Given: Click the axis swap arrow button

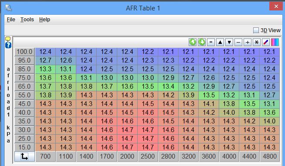Looking at the screenshot, I should (24, 156).
